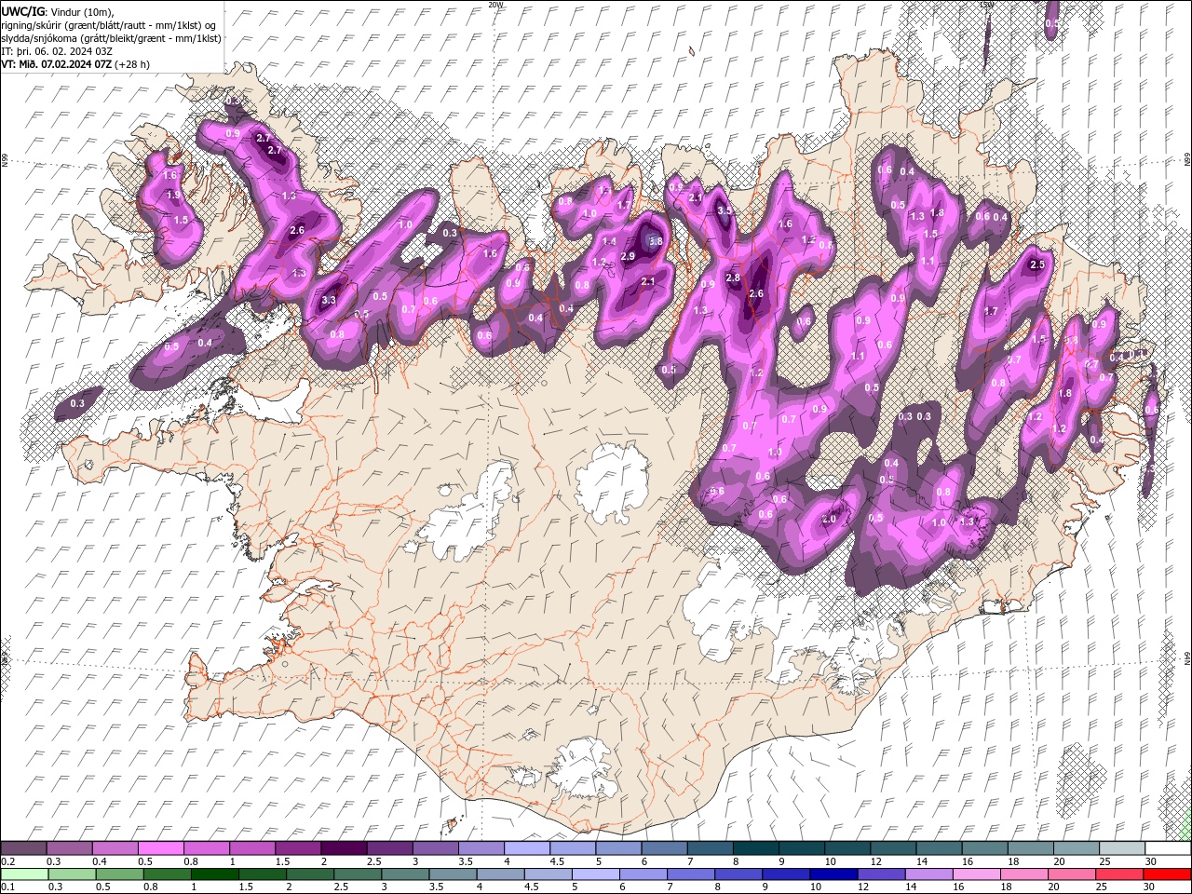Pick the bright pink 0.5–0.8 upper legend swatch
The image size is (1192, 894).
click(160, 848)
